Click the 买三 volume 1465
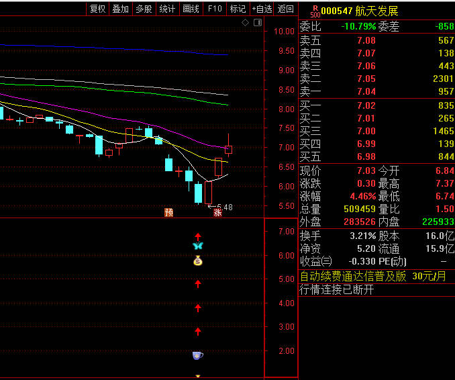Image resolution: width=455 pixels, height=380 pixels. coord(444,131)
